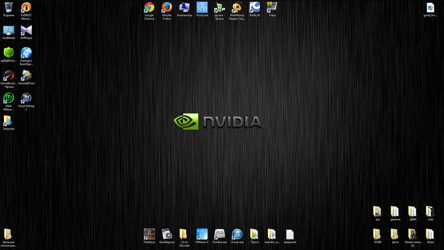Select the Компьютер desktop icon
This screenshot has height=250, width=444.
184,8
